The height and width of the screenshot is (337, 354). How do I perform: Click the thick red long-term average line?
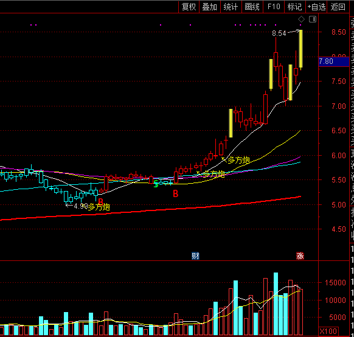(150, 210)
